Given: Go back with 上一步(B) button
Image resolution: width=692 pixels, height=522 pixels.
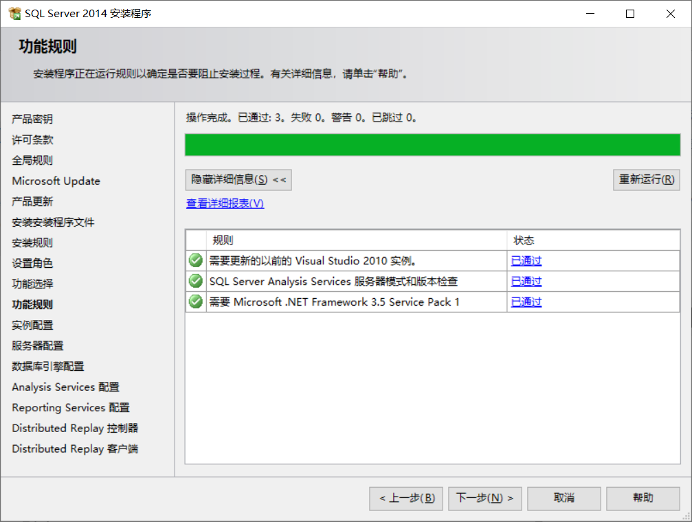Looking at the screenshot, I should pos(406,499).
